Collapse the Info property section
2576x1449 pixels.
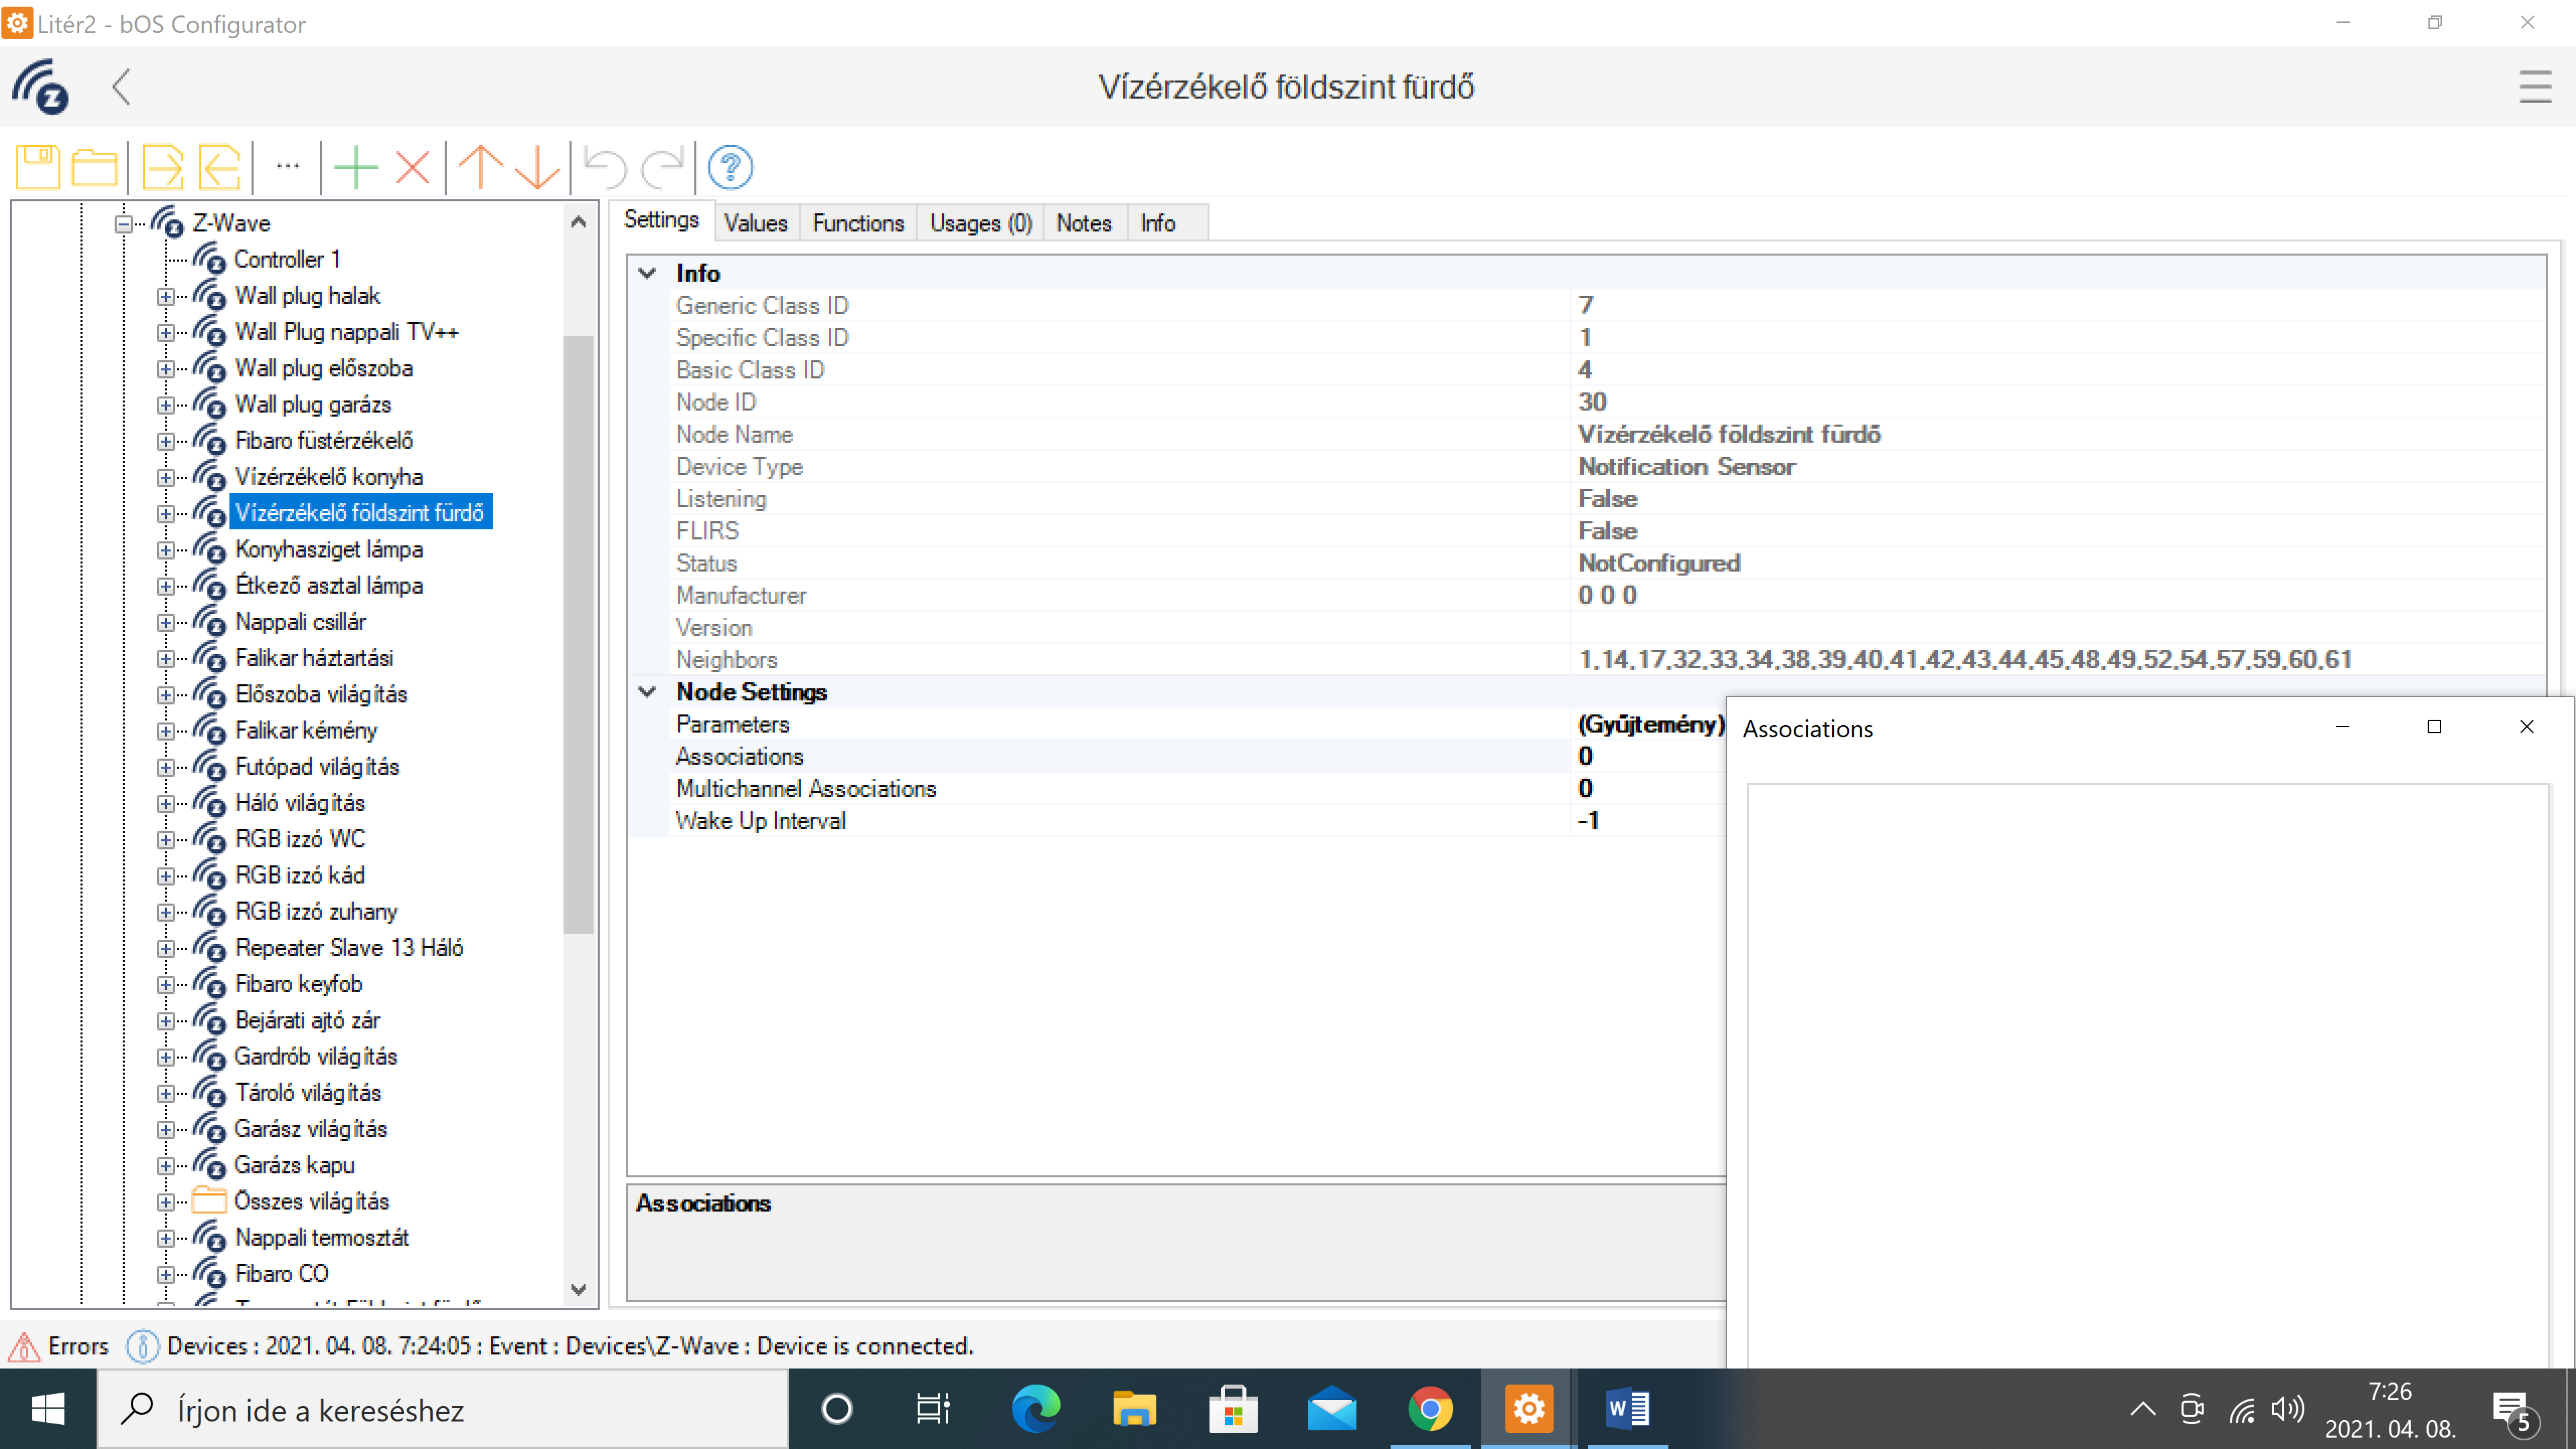(x=647, y=273)
